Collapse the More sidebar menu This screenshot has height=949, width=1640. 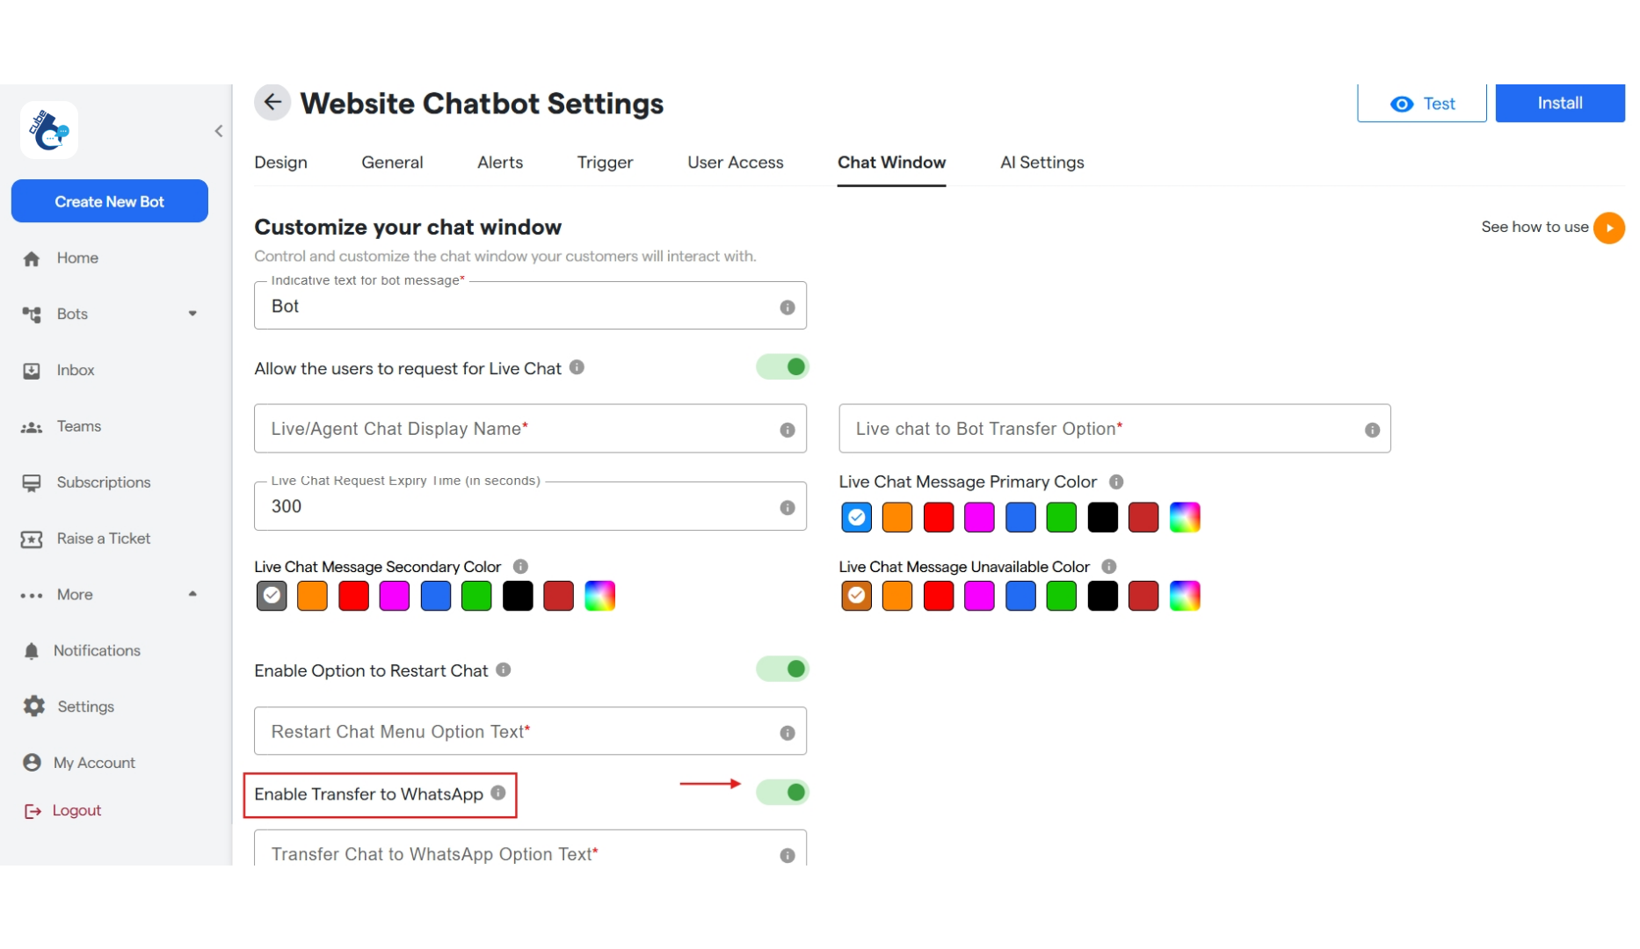(x=192, y=594)
